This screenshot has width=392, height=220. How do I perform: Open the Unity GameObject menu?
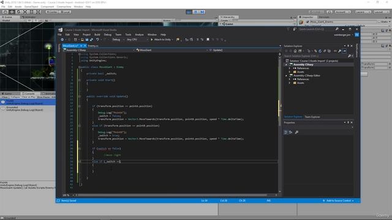coord(31,7)
